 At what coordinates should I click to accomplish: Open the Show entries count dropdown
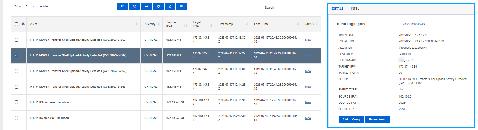point(31,6)
